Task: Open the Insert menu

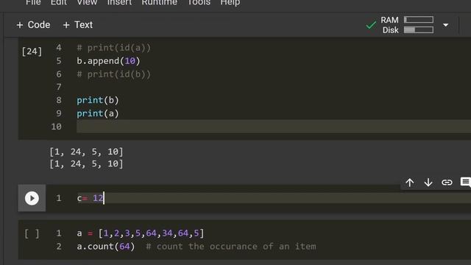Action: click(119, 3)
